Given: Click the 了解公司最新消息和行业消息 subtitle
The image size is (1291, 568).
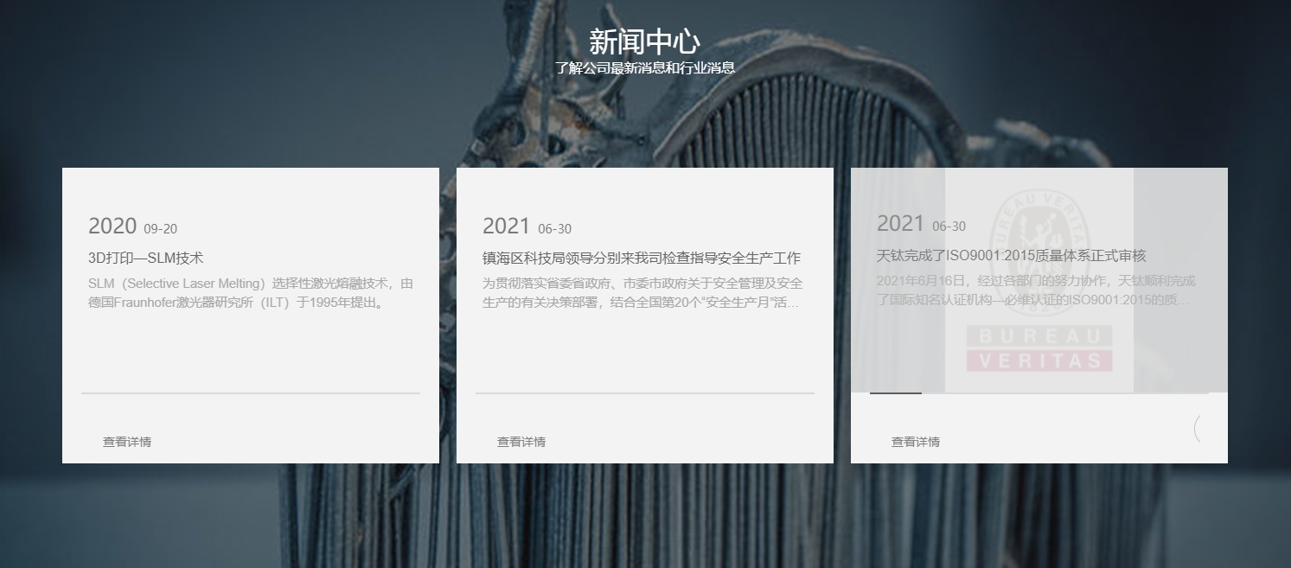Looking at the screenshot, I should [644, 67].
